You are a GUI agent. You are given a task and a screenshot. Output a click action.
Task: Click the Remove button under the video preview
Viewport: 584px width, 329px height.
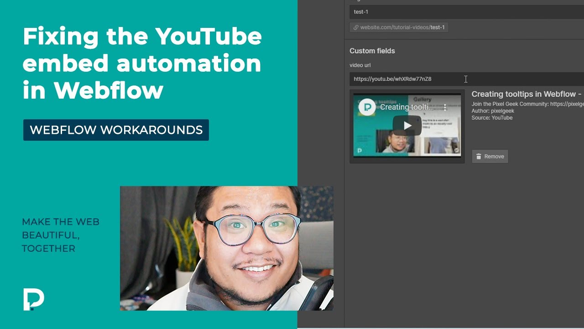(490, 156)
